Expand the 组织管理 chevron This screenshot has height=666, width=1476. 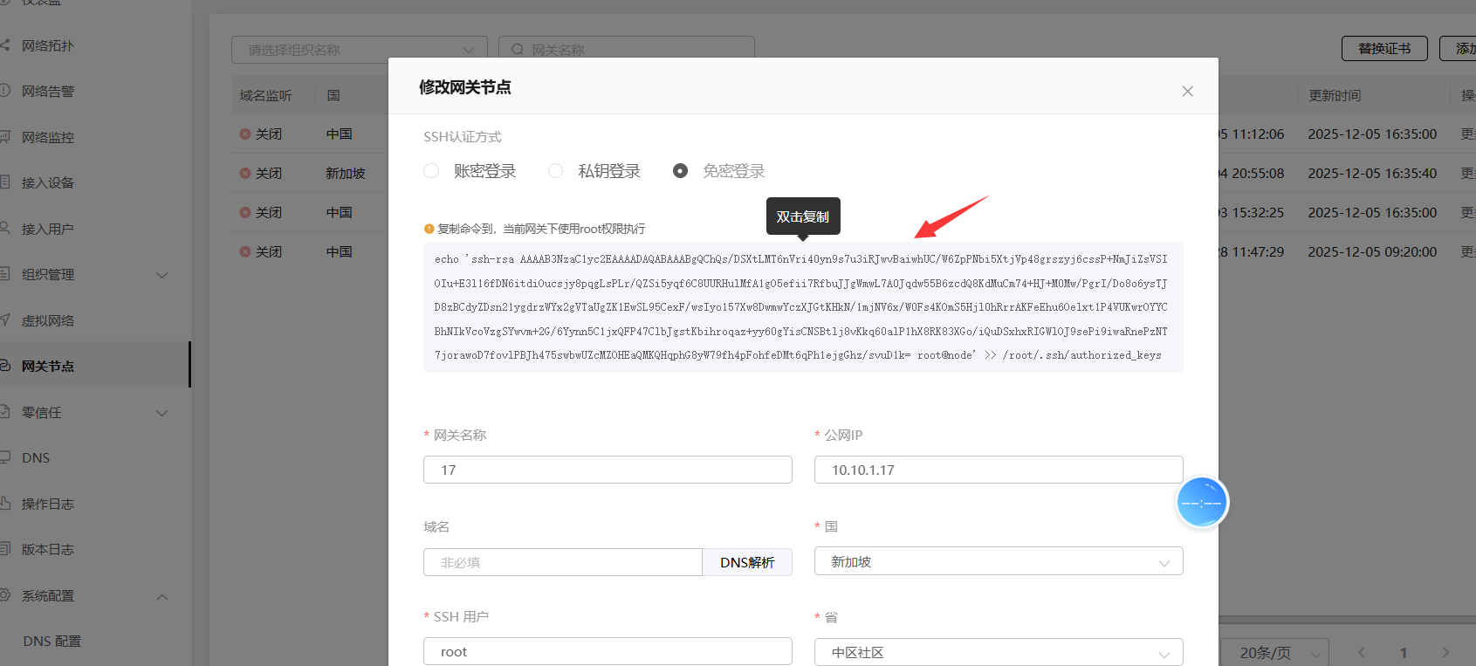161,275
